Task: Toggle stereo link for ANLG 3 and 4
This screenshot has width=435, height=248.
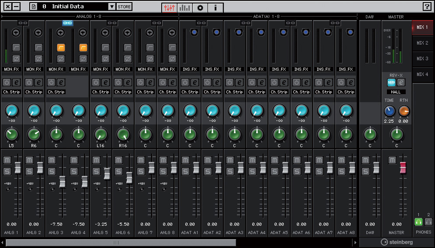Action: coord(67,23)
